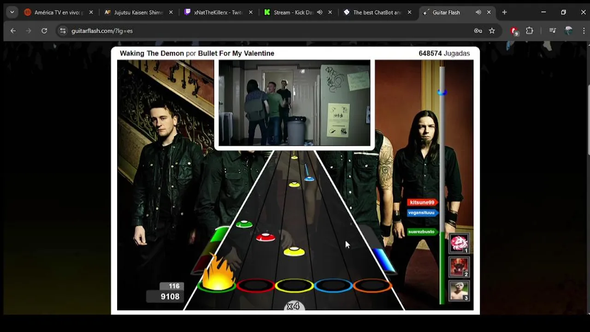Image resolution: width=590 pixels, height=332 pixels.
Task: Mute audio on the Kick Dashboard tab
Action: [319, 12]
